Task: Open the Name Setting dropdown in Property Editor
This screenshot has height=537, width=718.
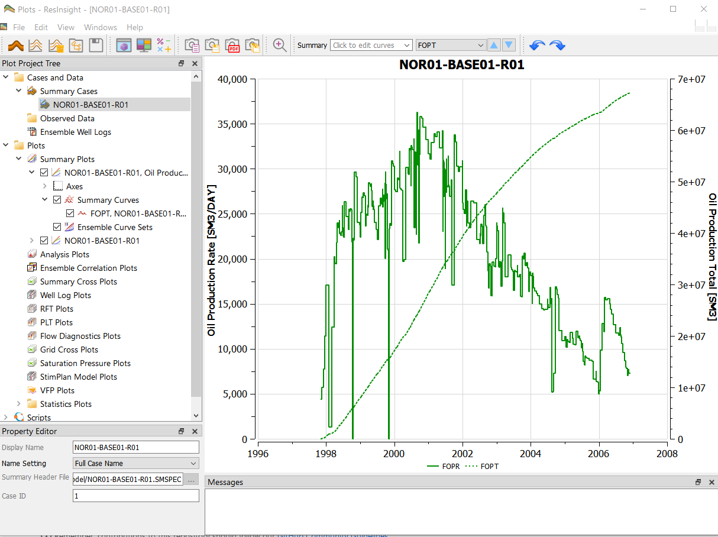Action: coord(135,463)
